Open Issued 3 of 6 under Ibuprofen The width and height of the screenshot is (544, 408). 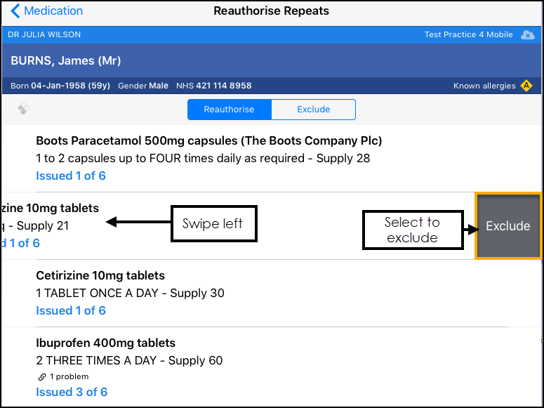pos(72,392)
